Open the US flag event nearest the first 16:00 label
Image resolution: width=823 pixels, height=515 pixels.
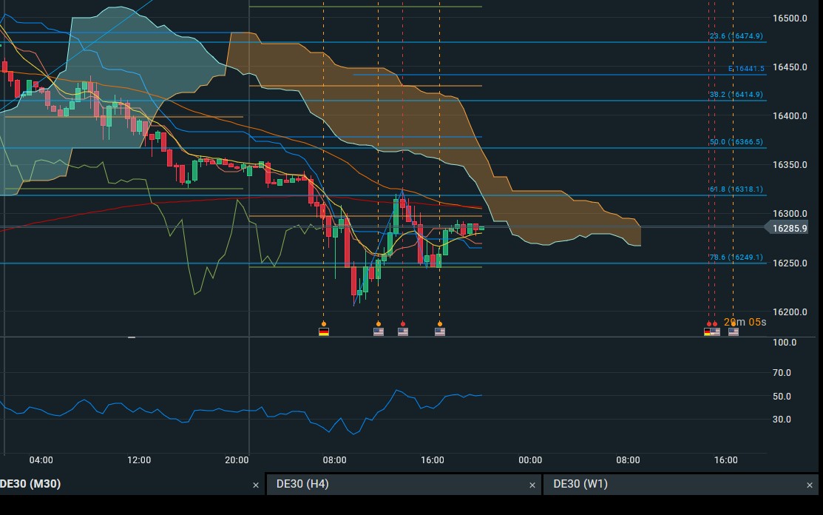[x=440, y=331]
